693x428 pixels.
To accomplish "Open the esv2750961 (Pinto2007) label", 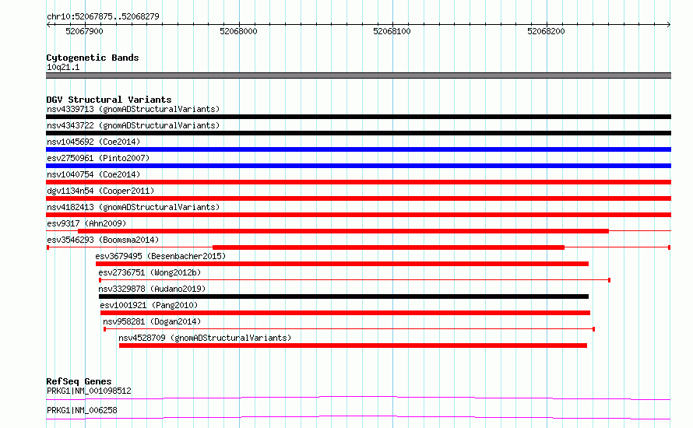I will click(98, 158).
